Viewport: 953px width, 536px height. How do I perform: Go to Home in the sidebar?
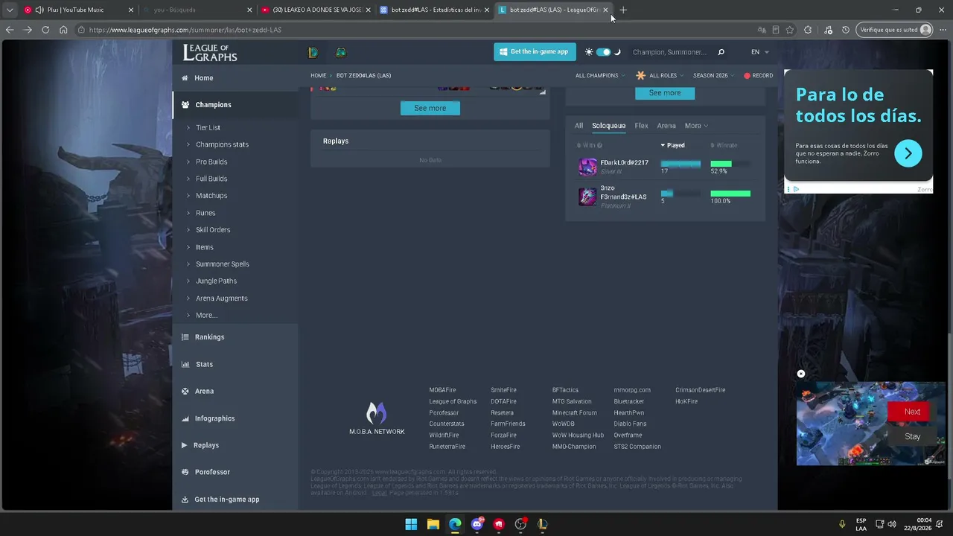coord(235,78)
